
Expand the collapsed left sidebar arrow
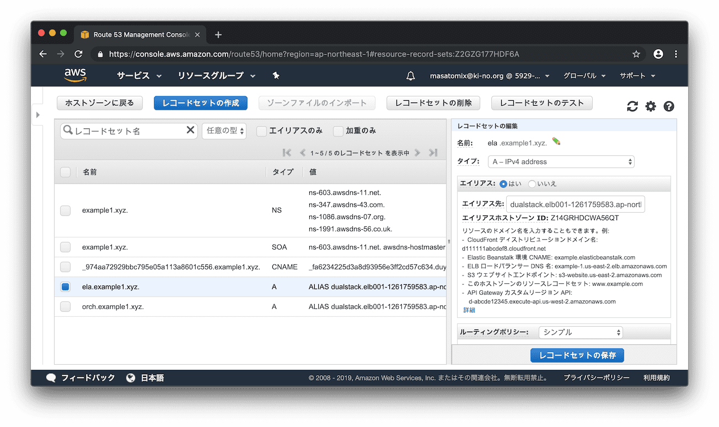click(x=37, y=115)
